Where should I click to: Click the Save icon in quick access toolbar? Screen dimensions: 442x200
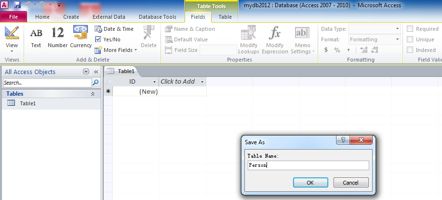(x=18, y=5)
